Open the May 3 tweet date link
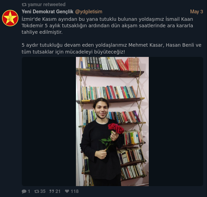The height and width of the screenshot is (197, 207). pyautogui.click(x=196, y=12)
